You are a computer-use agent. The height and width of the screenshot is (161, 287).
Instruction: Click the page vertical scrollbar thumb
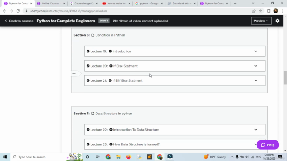285,77
